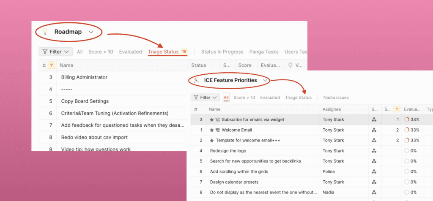Click the subtask icon next to Welcome Email
Viewport: 433px width, 201px height.
pos(218,130)
